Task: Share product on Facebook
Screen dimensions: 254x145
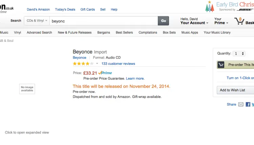Action: click(x=248, y=105)
